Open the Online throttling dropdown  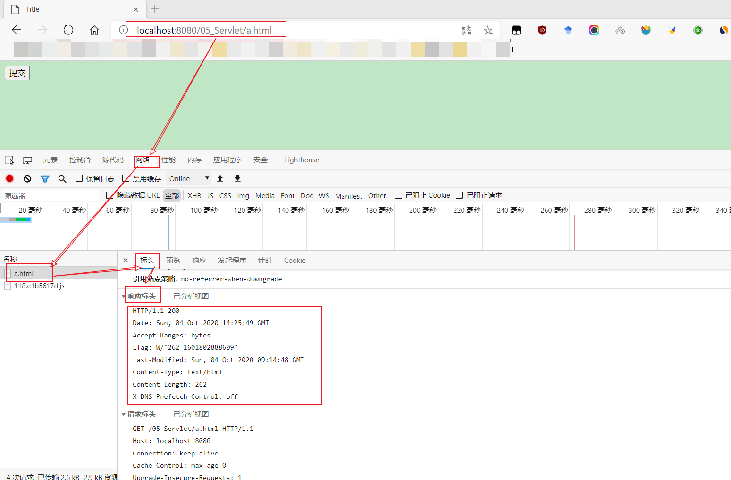click(x=189, y=178)
